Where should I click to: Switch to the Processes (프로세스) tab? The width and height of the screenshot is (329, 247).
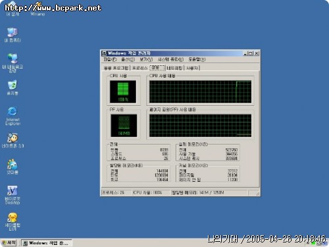pos(139,68)
